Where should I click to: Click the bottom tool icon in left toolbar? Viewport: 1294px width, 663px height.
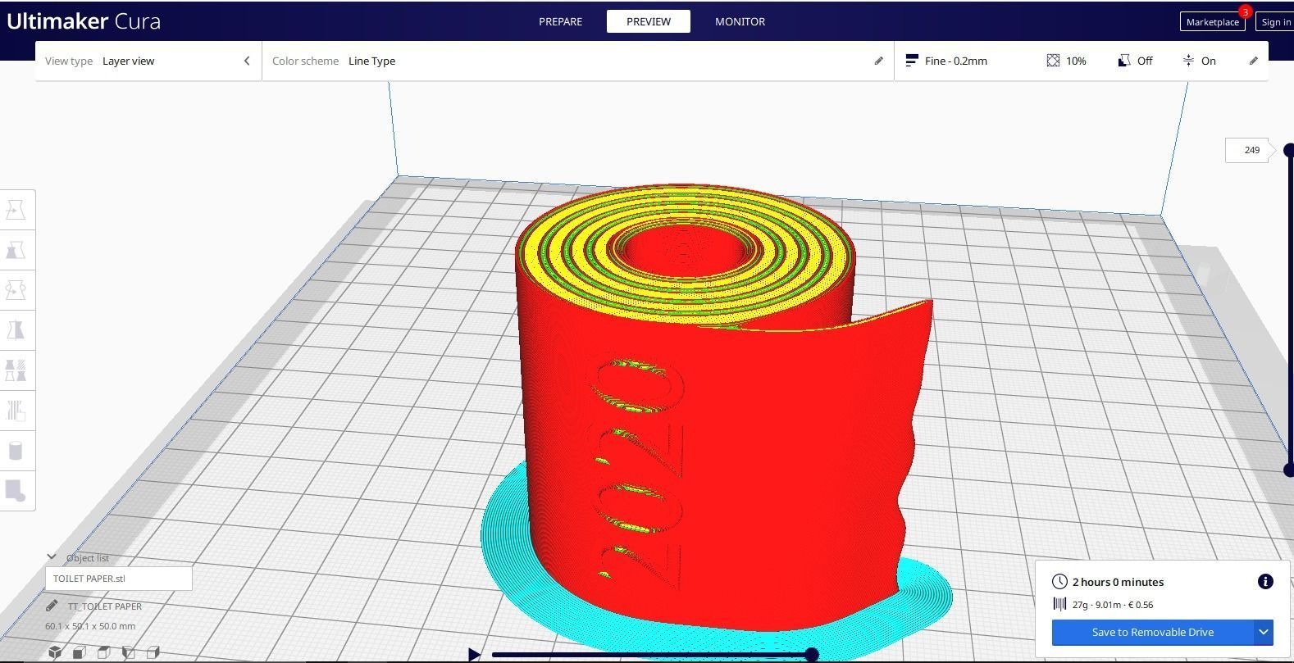coord(16,491)
